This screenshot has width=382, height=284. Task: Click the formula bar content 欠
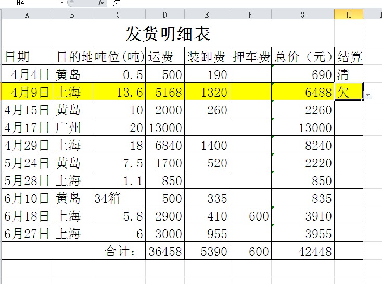coord(117,3)
